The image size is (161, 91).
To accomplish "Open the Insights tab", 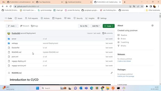I will pyautogui.click(x=90, y=18).
